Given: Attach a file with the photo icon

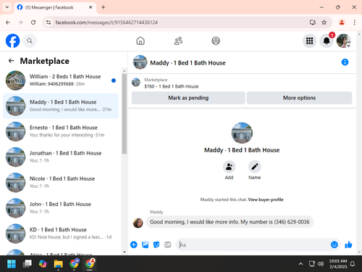Looking at the screenshot, I should pyautogui.click(x=145, y=244).
